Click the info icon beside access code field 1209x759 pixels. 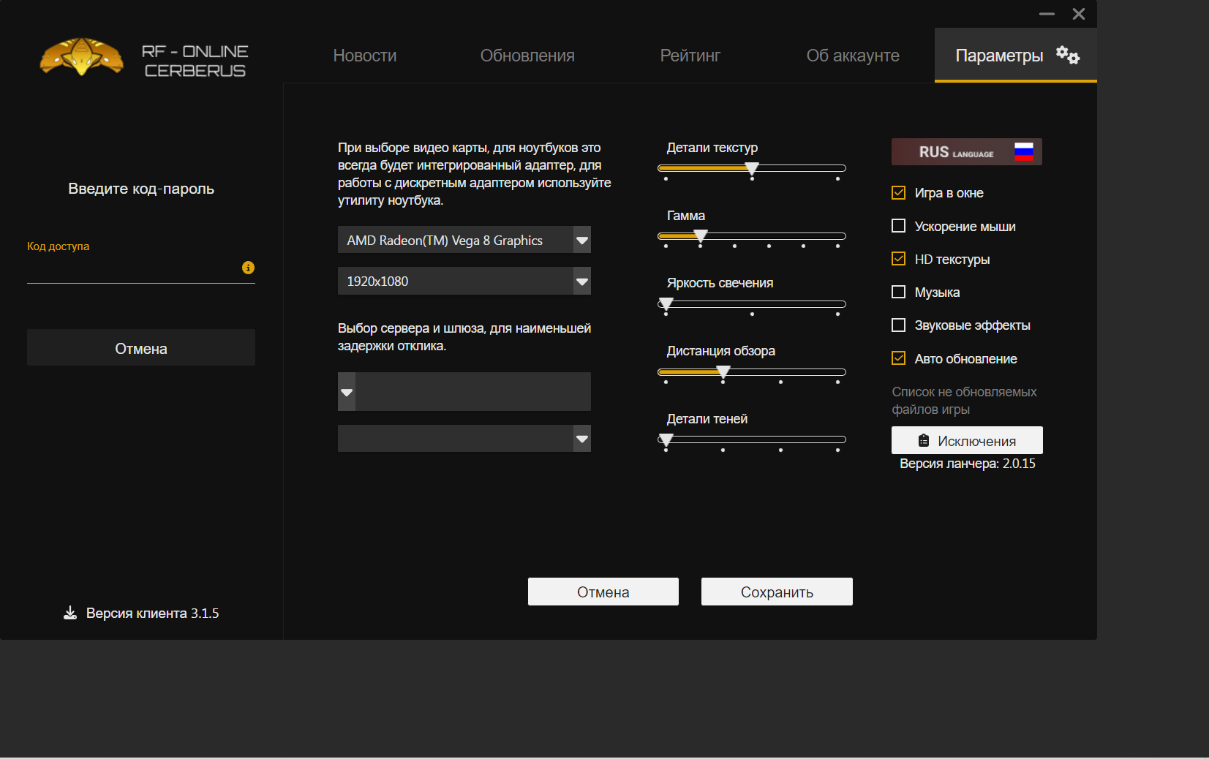coord(248,268)
